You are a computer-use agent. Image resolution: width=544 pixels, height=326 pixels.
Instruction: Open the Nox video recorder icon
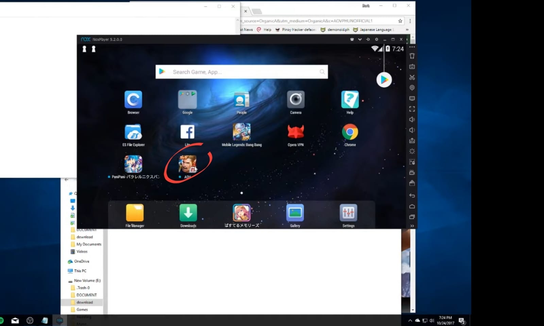pos(412,172)
